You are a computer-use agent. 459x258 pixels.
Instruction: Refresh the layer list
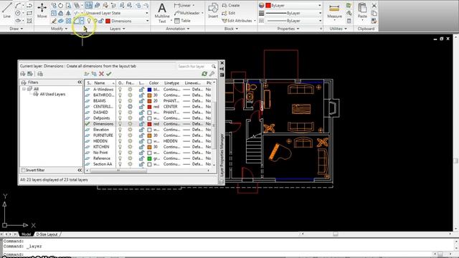pos(204,74)
